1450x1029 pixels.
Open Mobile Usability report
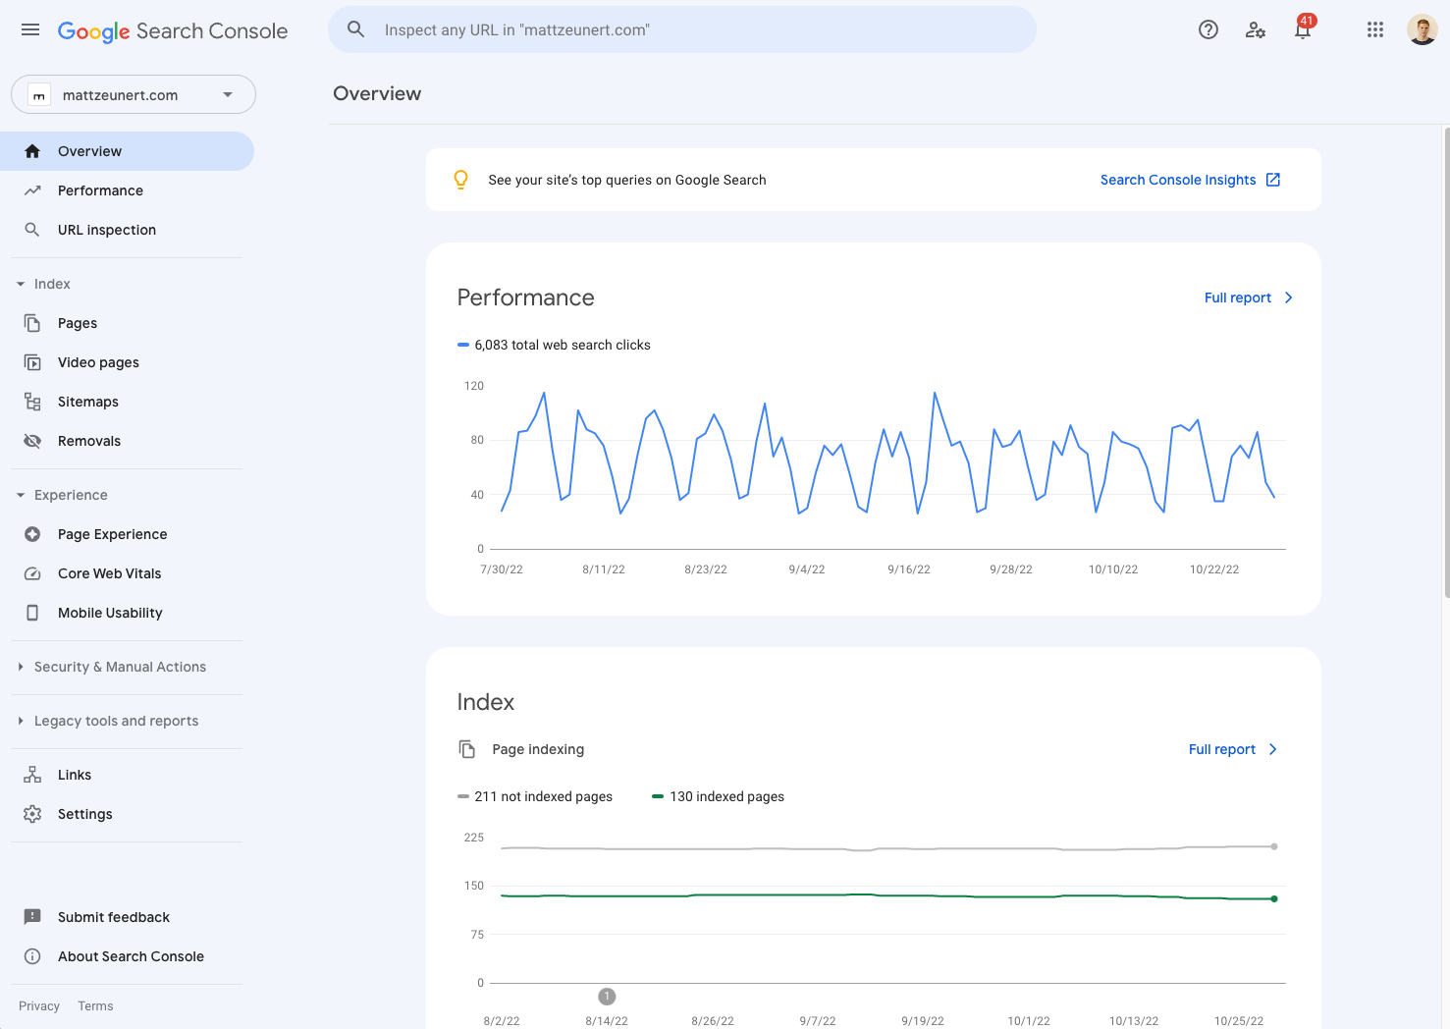(x=128, y=613)
